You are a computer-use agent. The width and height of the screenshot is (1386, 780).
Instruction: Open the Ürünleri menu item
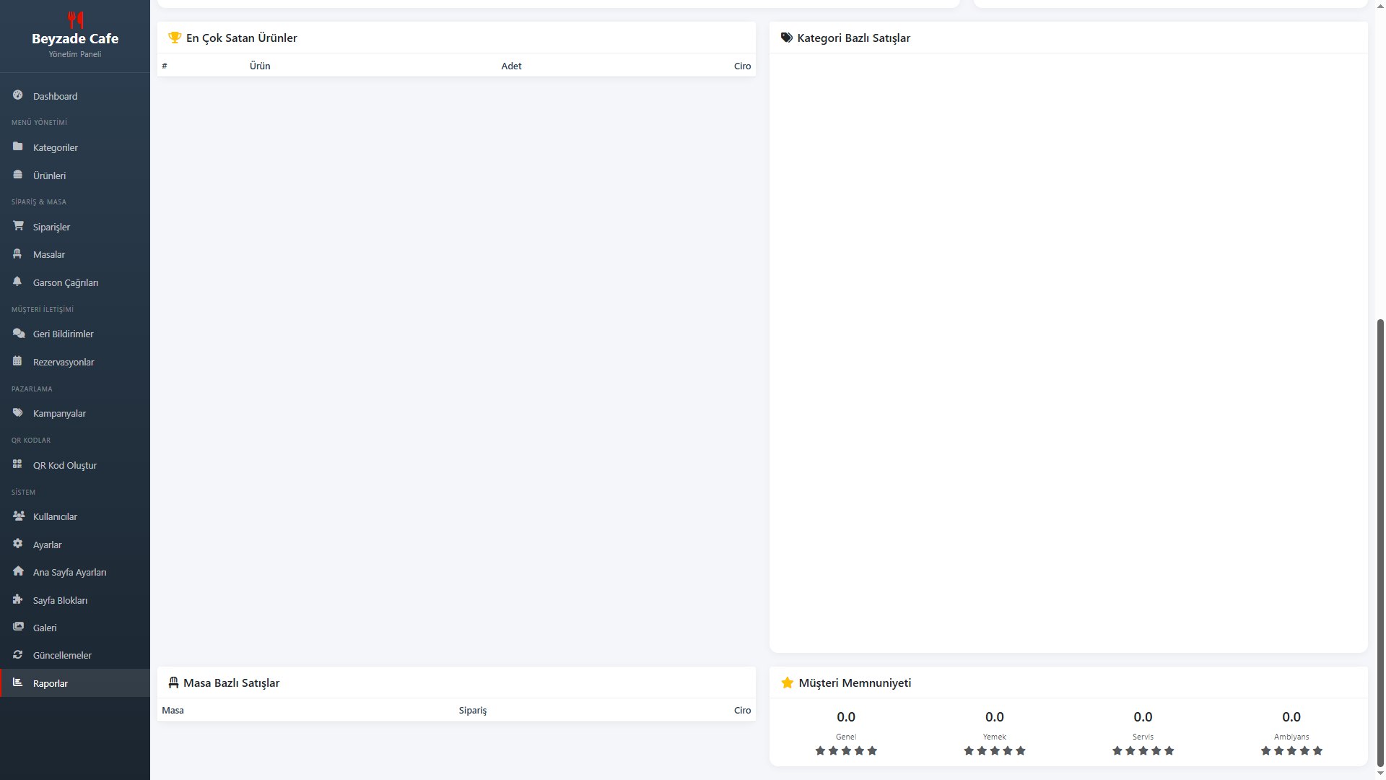click(x=49, y=175)
